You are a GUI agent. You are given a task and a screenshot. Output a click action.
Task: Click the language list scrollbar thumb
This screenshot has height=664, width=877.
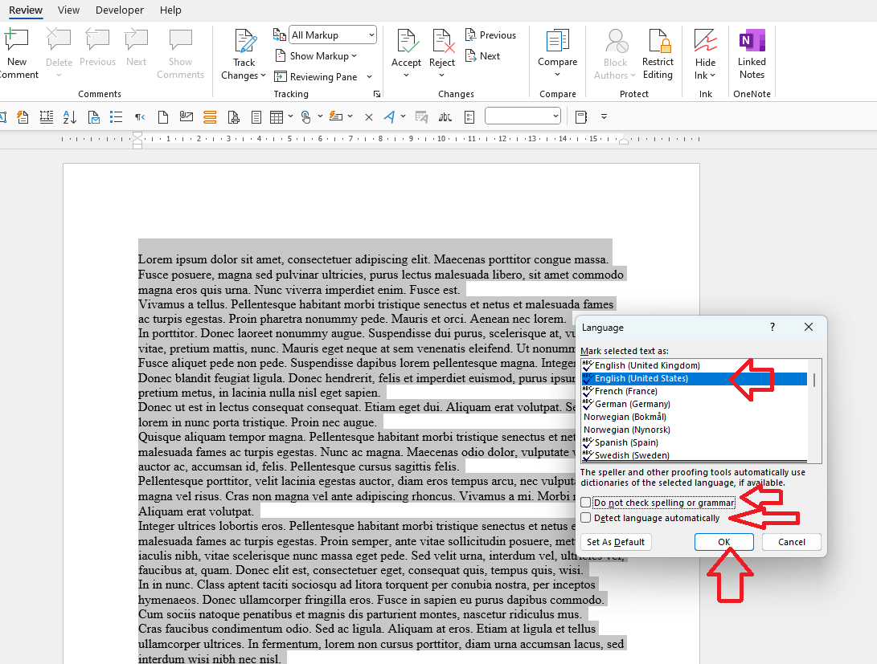pyautogui.click(x=814, y=381)
